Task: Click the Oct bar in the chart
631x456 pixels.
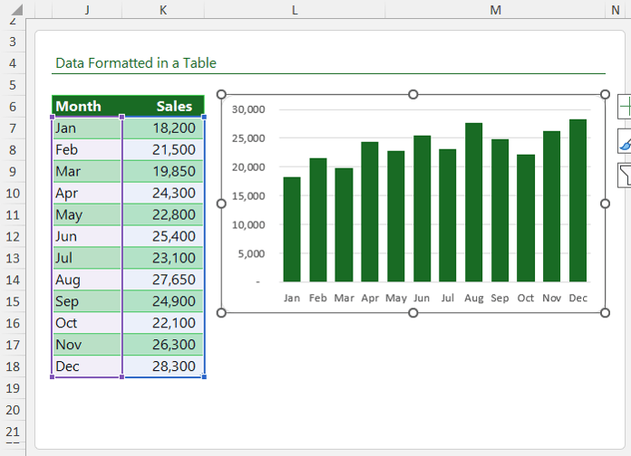Action: (526, 218)
